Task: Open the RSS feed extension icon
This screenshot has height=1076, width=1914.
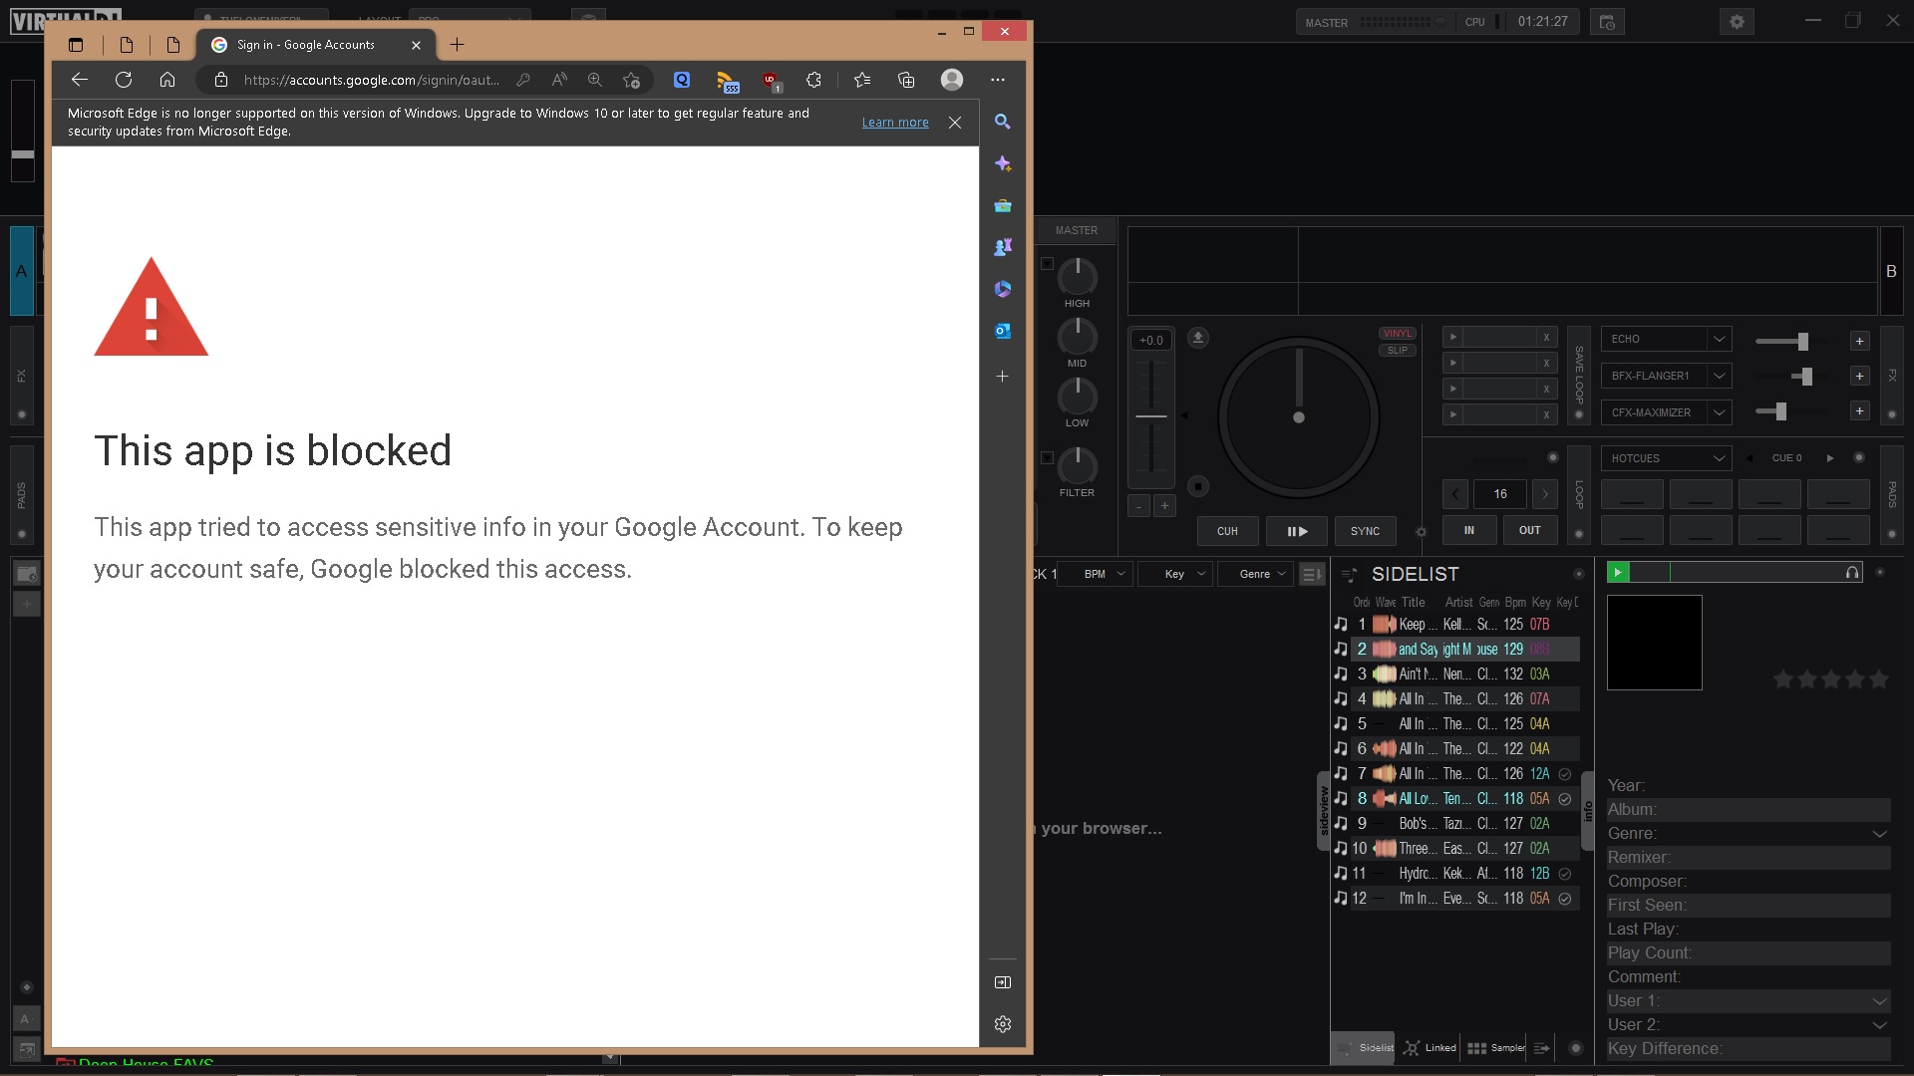Action: pos(727,81)
